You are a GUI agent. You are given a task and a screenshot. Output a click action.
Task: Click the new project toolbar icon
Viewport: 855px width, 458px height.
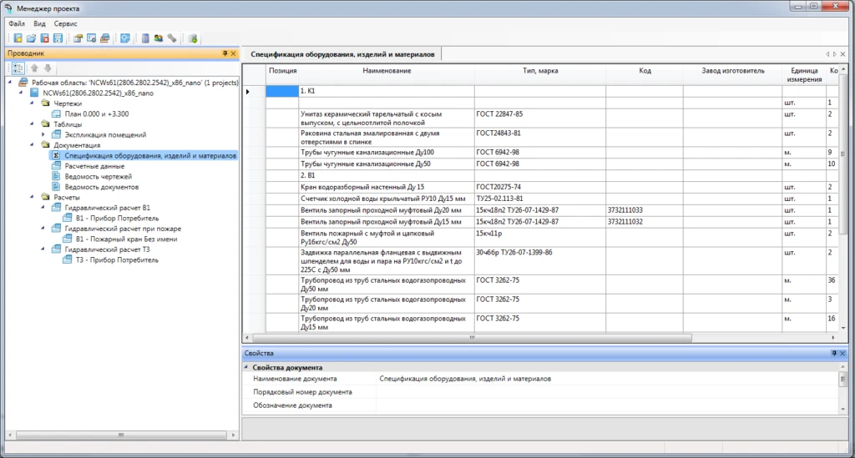(x=18, y=38)
